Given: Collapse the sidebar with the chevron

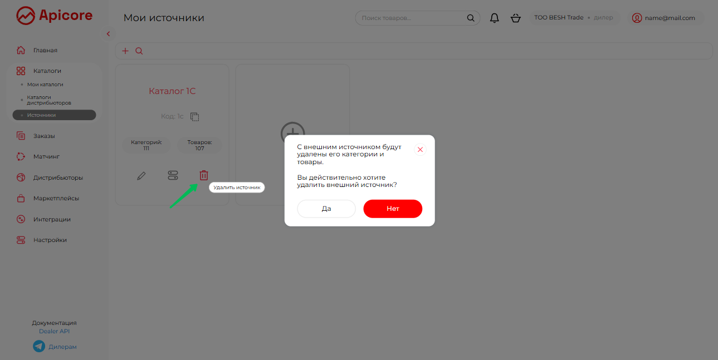Looking at the screenshot, I should point(108,34).
